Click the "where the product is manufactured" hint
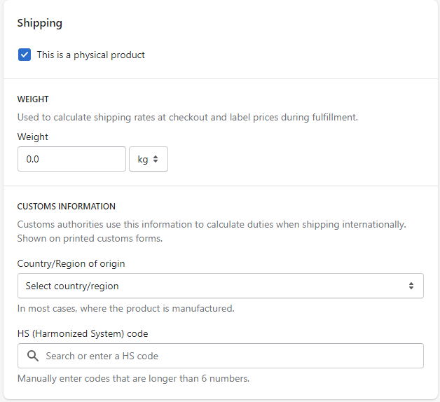 pos(126,308)
